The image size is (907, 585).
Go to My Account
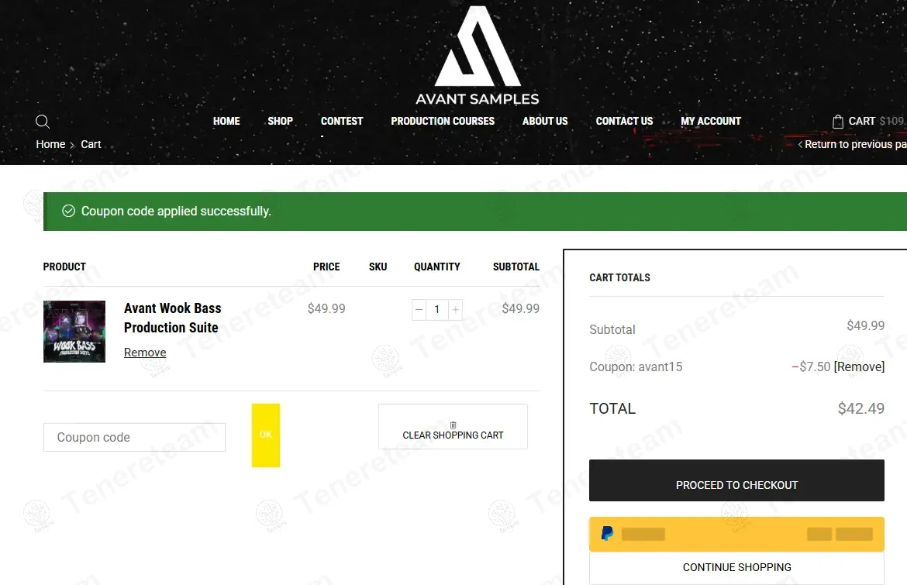(711, 122)
